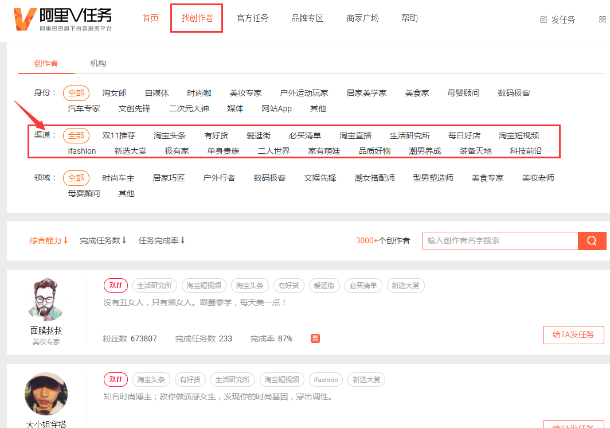
Task: Click the orange search magnifier icon
Action: [x=592, y=241]
